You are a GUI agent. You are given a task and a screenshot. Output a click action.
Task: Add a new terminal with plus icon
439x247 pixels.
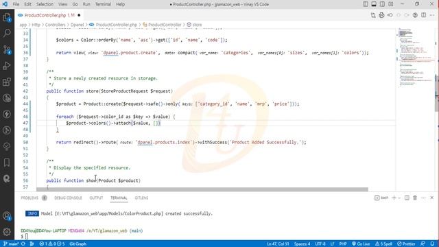[394, 198]
